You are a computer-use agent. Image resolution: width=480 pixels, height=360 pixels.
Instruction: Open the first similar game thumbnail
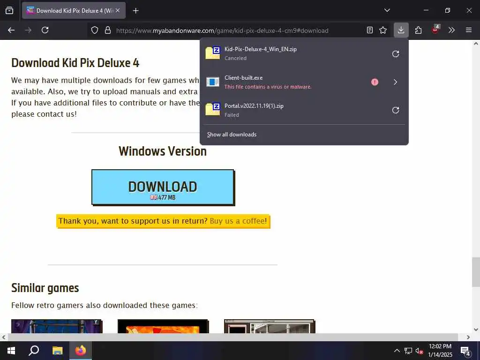coord(57,326)
